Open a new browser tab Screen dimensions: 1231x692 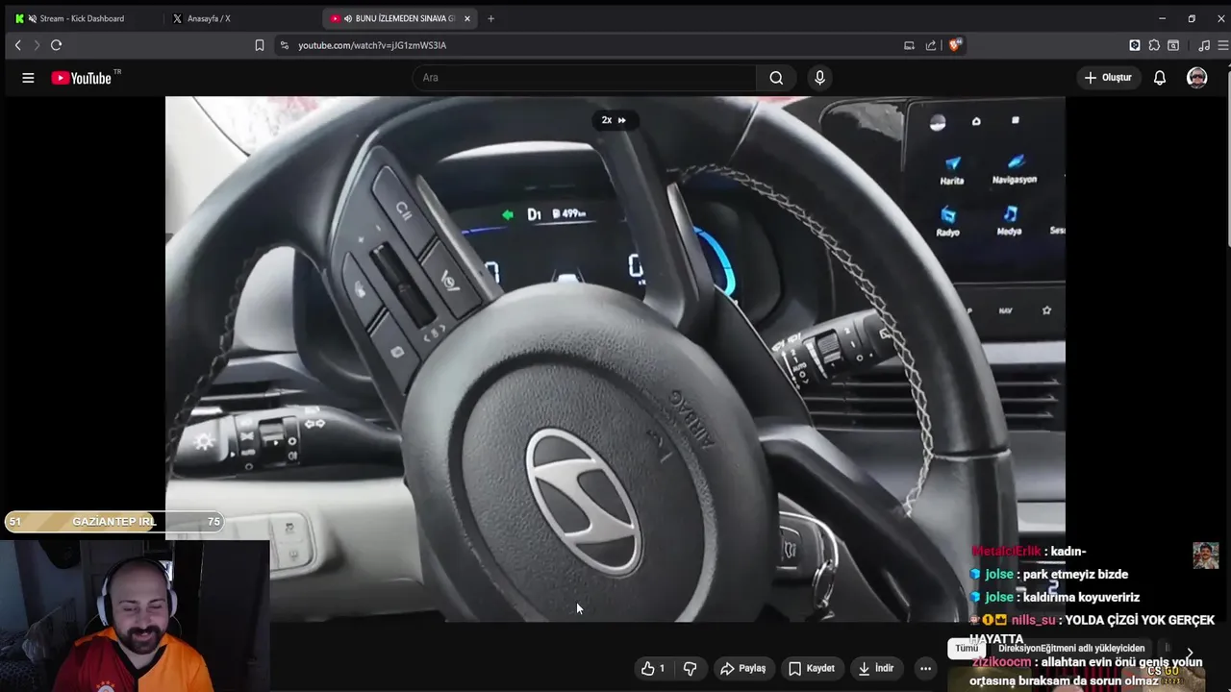coord(490,18)
